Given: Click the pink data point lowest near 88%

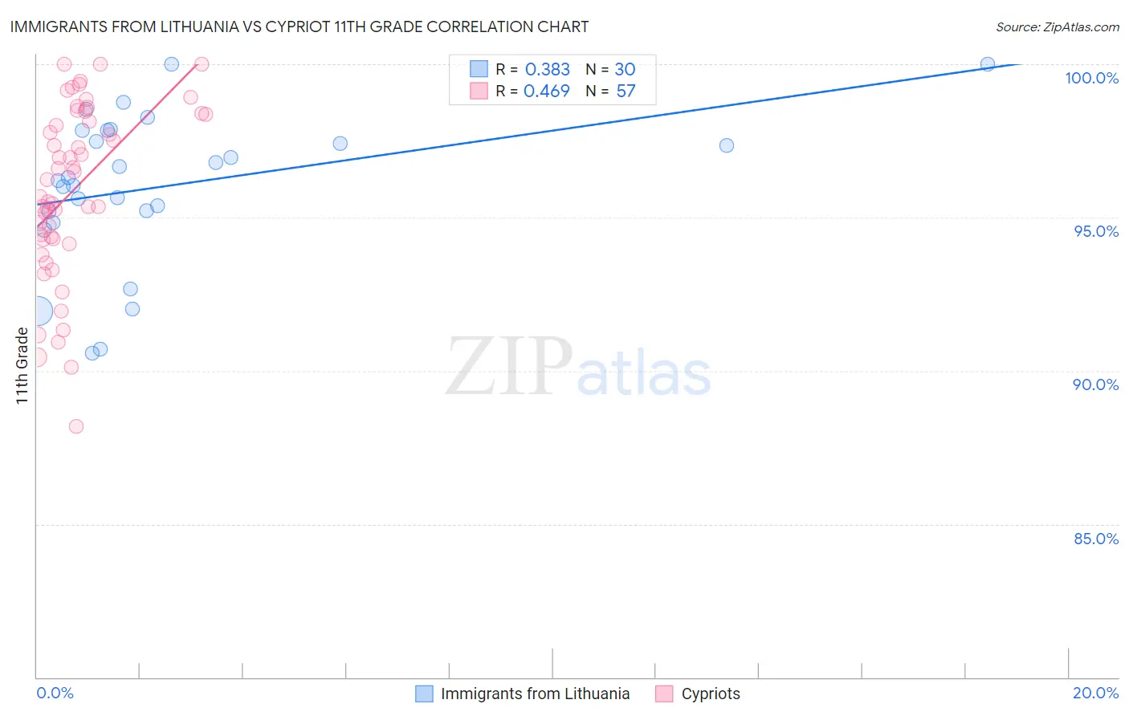Looking at the screenshot, I should [76, 426].
